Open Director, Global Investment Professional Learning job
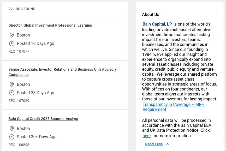The image size is (226, 151). 50,25
